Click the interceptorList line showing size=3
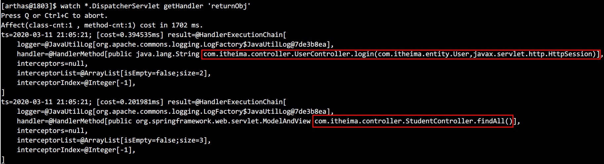Screen dimensions: 604x164 [x=114, y=140]
